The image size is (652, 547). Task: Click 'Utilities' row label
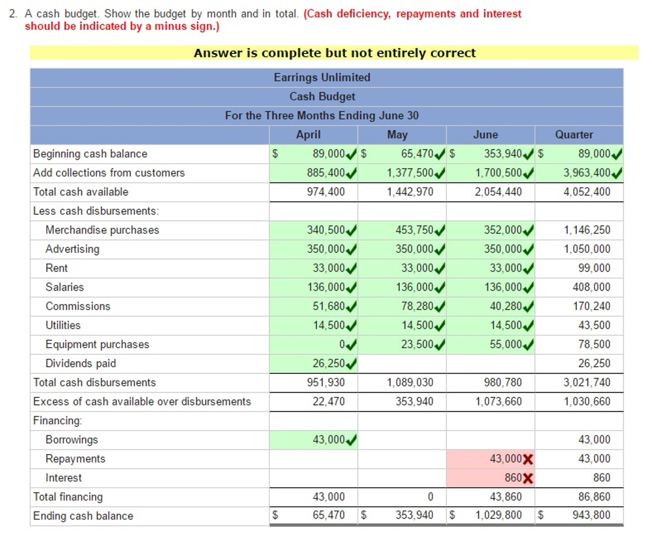[63, 325]
